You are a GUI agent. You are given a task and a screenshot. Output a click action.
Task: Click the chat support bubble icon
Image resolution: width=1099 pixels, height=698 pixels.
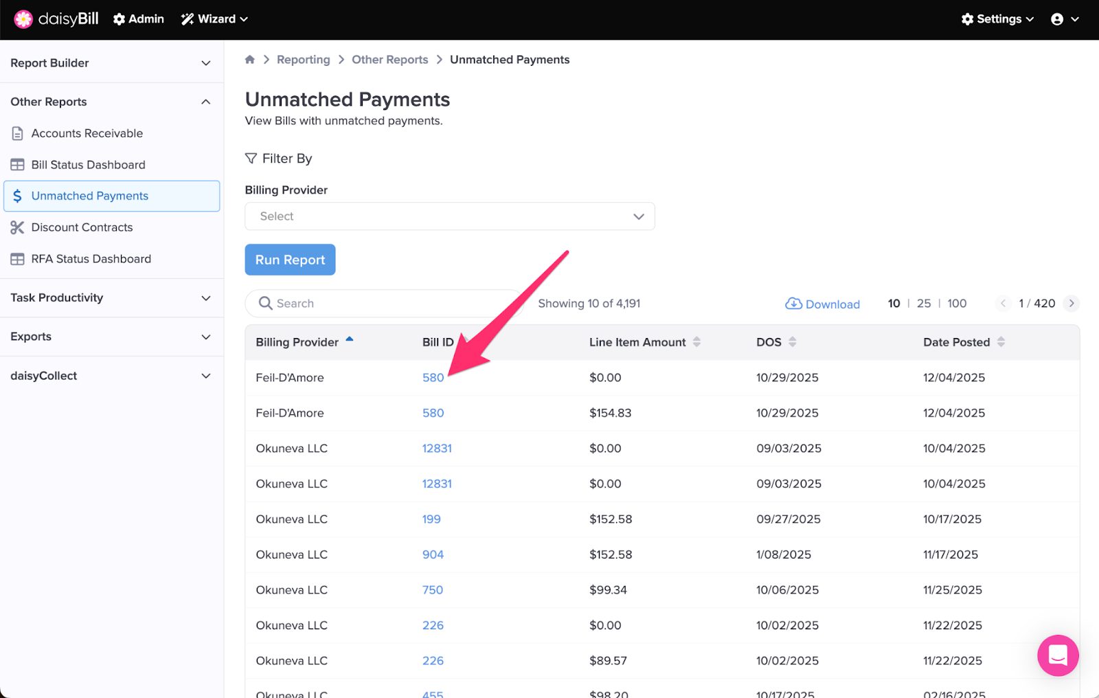pos(1057,655)
